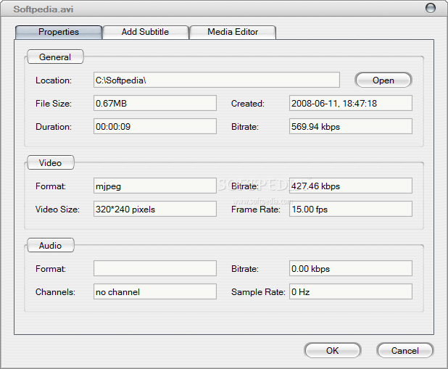
Task: Click the Location: label
Action: click(x=54, y=80)
